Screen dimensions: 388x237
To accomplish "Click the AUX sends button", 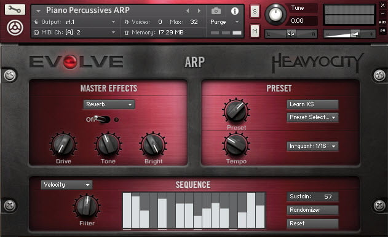I will click(x=382, y=22).
